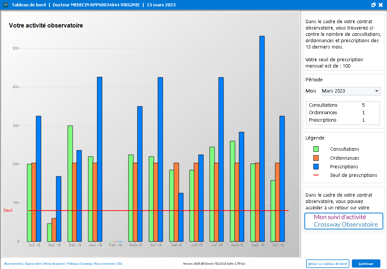This screenshot has width=387, height=269.
Task: Click the green Consultations legend swatch
Action: 316,149
